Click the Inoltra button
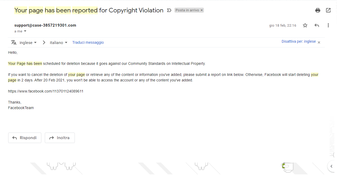 point(60,138)
